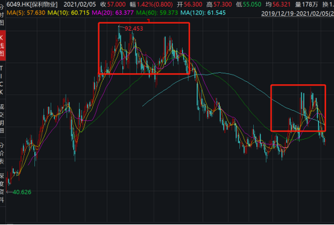The height and width of the screenshot is (225, 334).
Task: Click the lowest price marker 40.626
Action: (x=22, y=192)
